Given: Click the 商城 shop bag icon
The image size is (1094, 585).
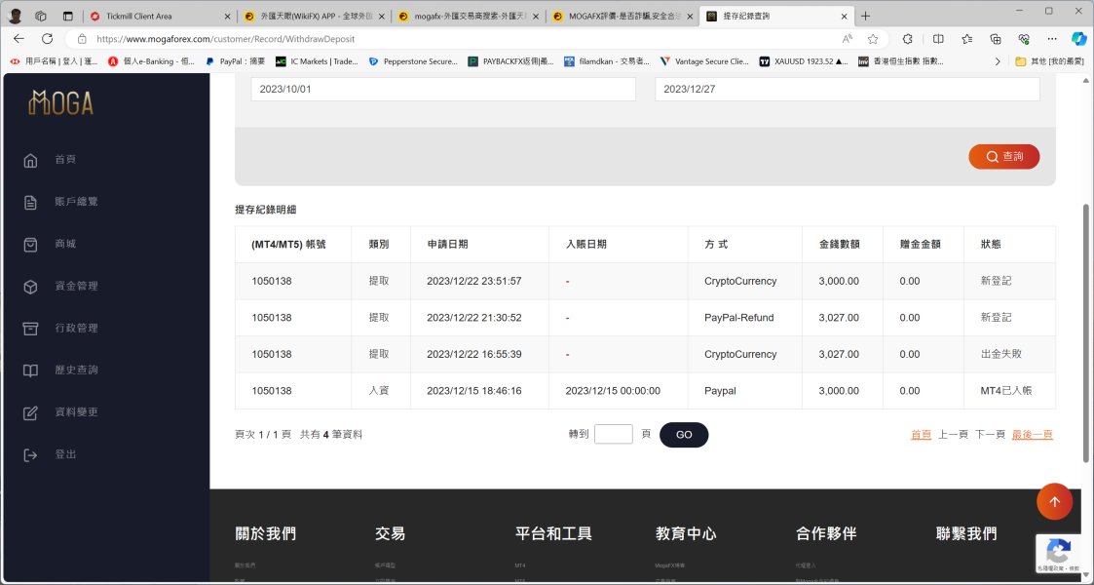Looking at the screenshot, I should (30, 244).
